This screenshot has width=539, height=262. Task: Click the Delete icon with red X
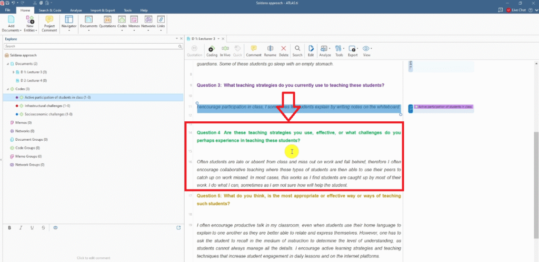(284, 50)
